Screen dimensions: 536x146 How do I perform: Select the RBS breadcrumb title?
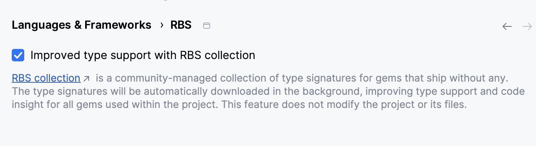coord(181,25)
